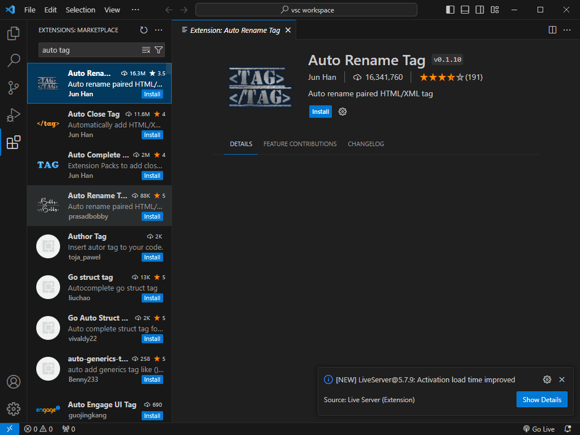580x435 pixels.
Task: Toggle bottom panel layout icon
Action: click(x=465, y=10)
